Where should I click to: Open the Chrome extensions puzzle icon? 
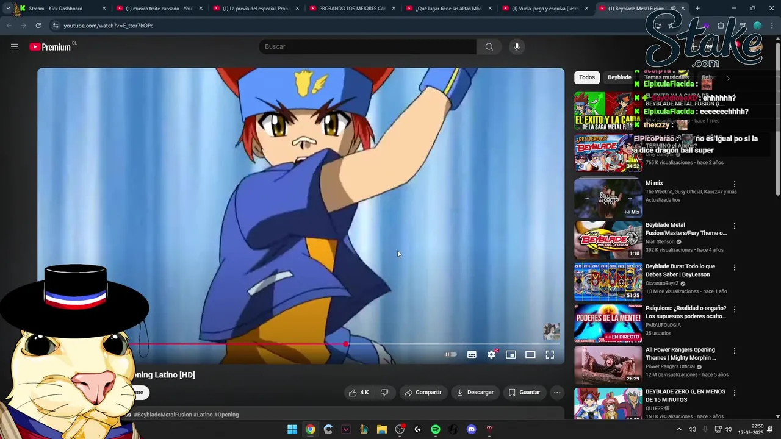721,26
